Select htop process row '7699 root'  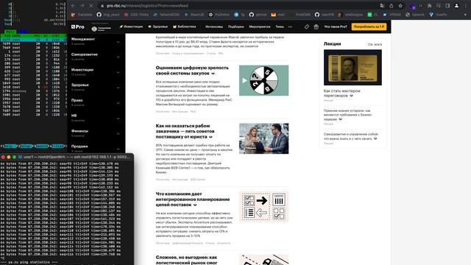(x=34, y=44)
